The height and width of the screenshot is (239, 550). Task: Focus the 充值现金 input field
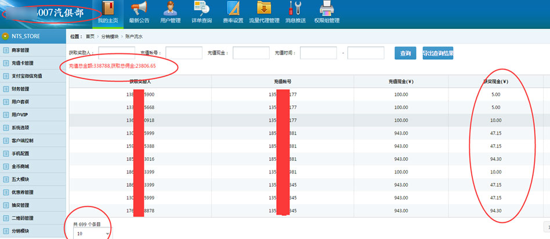click(x=250, y=53)
